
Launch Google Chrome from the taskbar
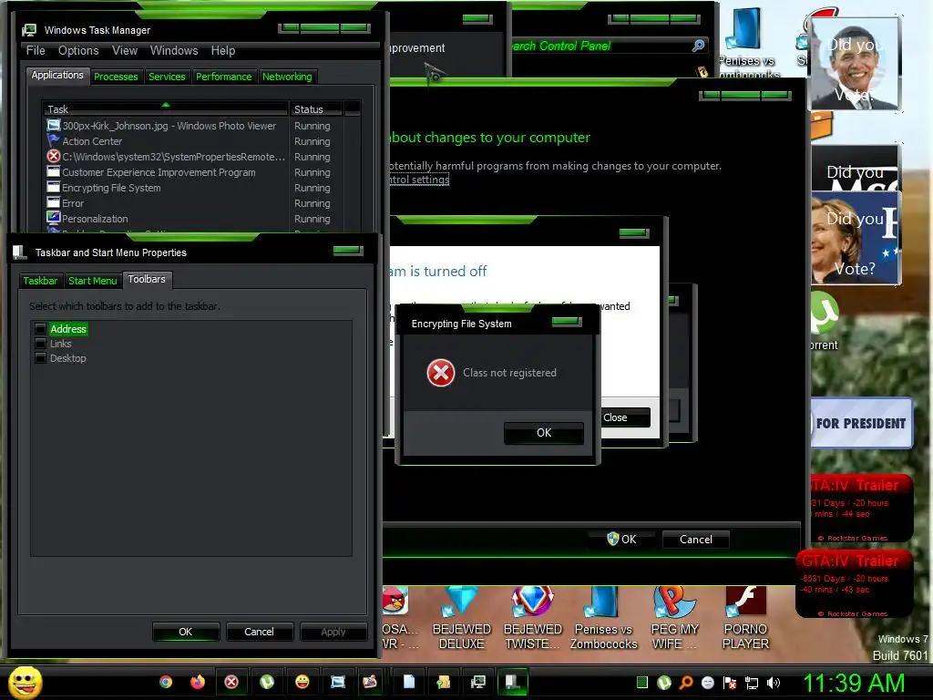pyautogui.click(x=166, y=682)
